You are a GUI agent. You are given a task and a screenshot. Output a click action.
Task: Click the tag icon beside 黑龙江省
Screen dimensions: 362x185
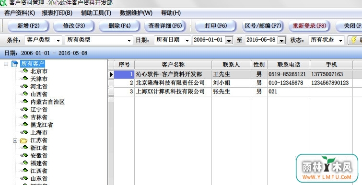click(x=25, y=125)
